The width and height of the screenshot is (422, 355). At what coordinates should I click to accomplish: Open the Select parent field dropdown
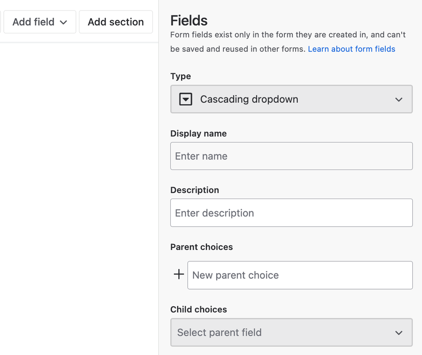[291, 333]
